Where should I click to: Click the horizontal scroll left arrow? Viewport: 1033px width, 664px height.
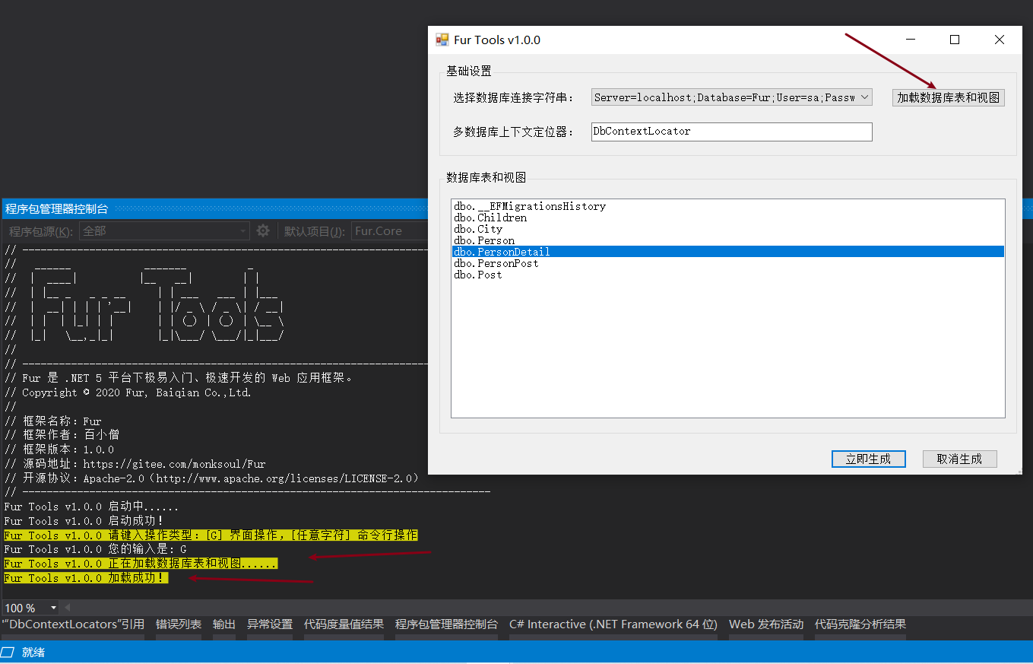click(x=67, y=608)
